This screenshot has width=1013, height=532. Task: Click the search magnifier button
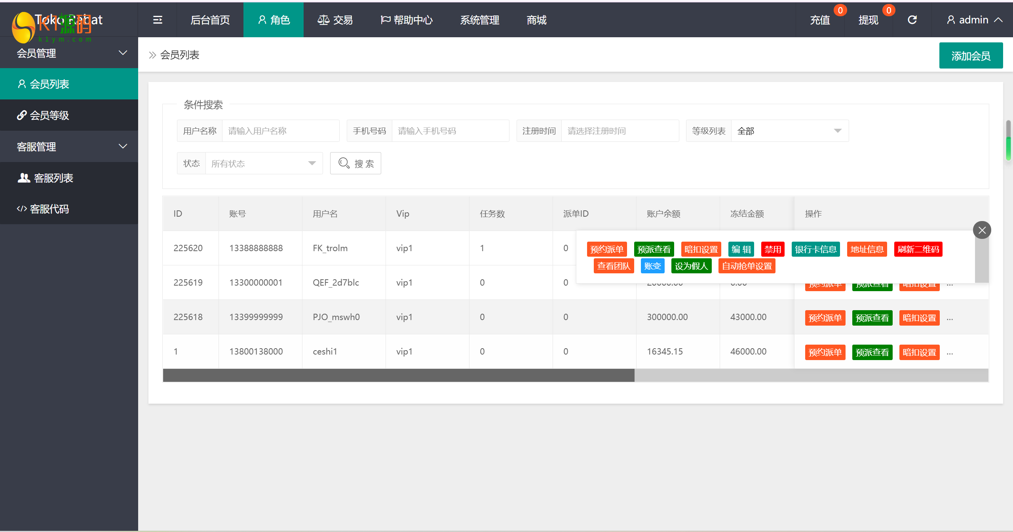[355, 163]
